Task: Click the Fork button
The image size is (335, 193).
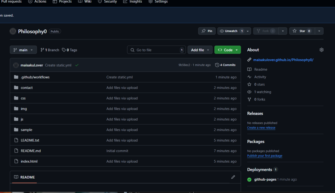Action: [266, 31]
